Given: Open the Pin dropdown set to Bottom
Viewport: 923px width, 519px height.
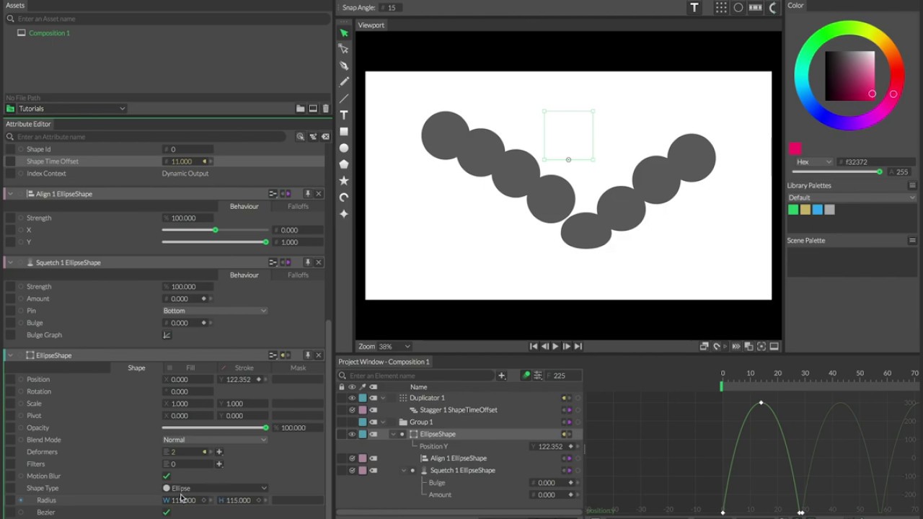Looking at the screenshot, I should click(215, 311).
